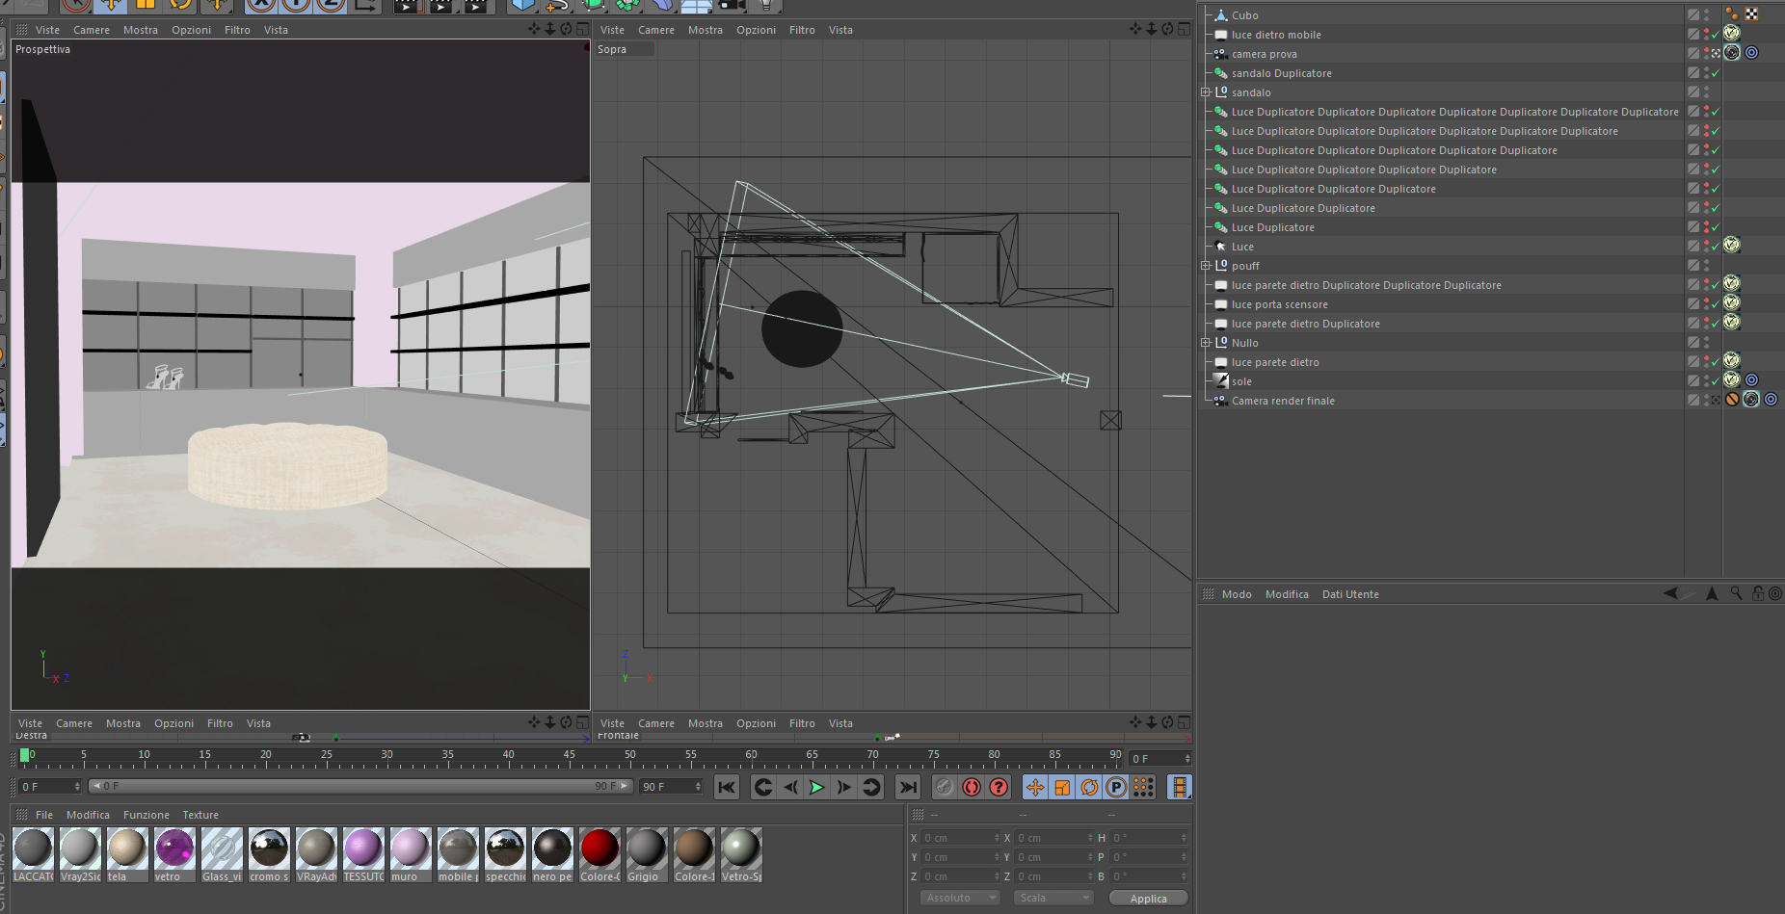Toggle the Parameter (P) keyframe recording icon
The image size is (1785, 914).
coord(1116,788)
